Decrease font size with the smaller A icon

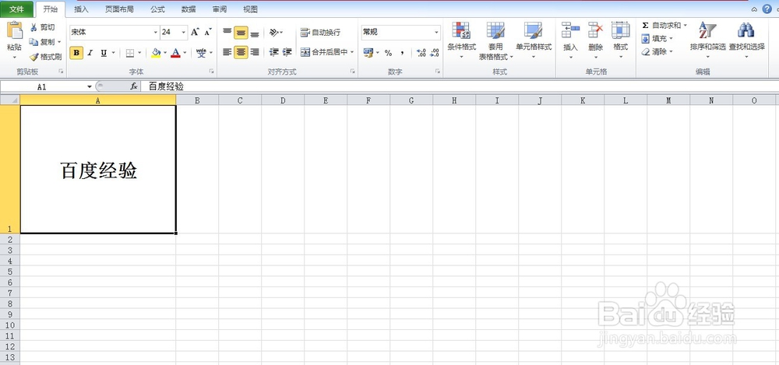tap(208, 32)
